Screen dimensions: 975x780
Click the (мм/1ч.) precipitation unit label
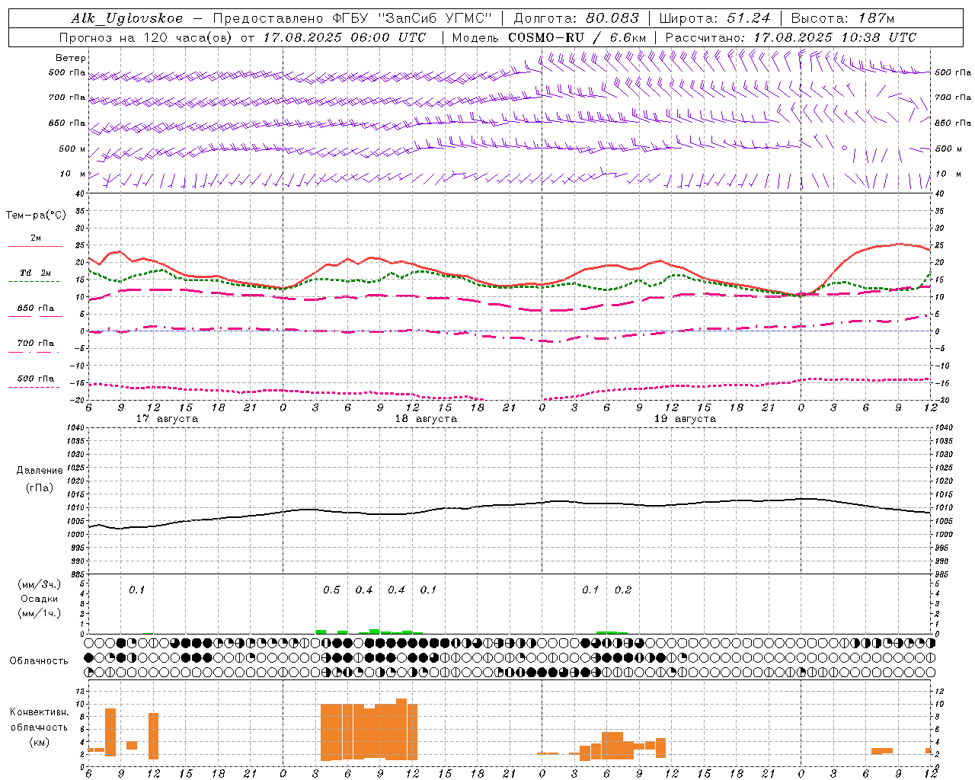pyautogui.click(x=40, y=613)
